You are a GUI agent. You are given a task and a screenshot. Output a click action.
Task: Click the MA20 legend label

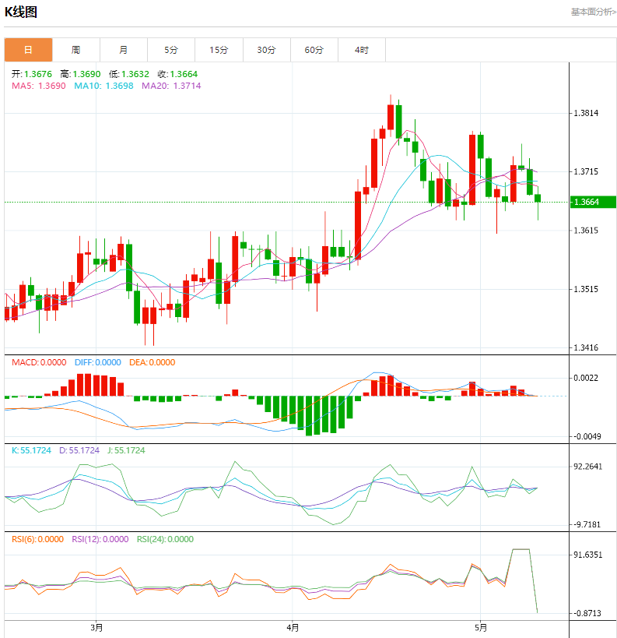[x=171, y=86]
